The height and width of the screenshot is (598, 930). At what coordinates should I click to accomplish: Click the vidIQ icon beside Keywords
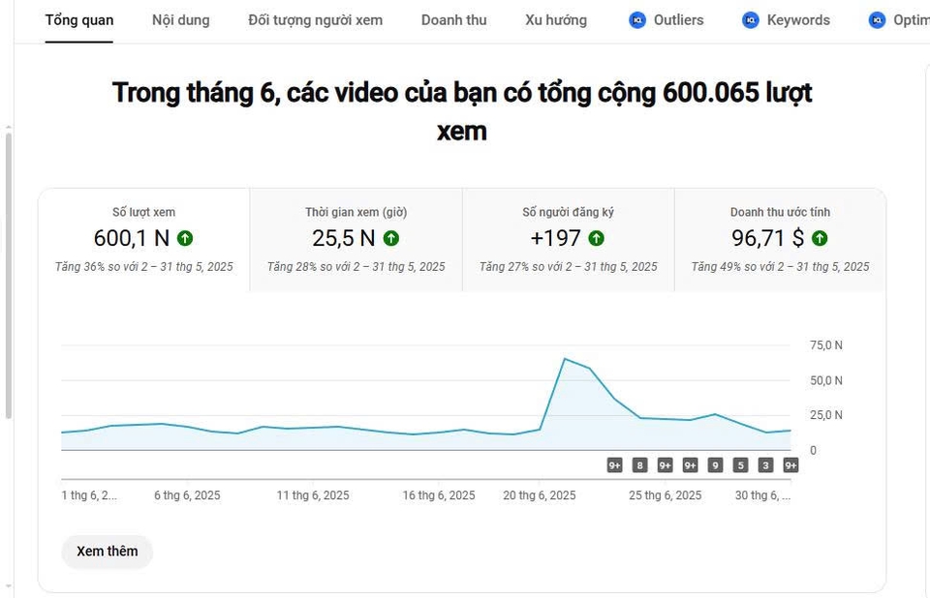coord(751,20)
